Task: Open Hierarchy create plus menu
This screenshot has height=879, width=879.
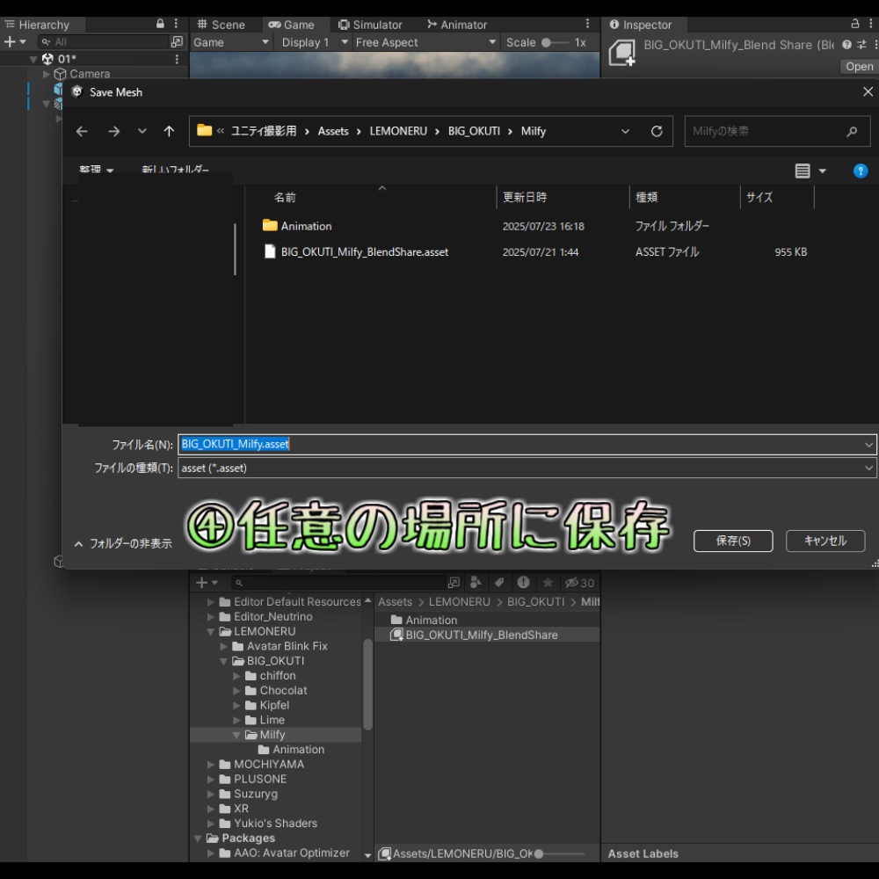Action: [x=15, y=42]
